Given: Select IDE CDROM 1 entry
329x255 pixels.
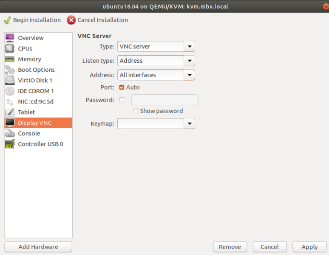Looking at the screenshot, I should click(38, 91).
